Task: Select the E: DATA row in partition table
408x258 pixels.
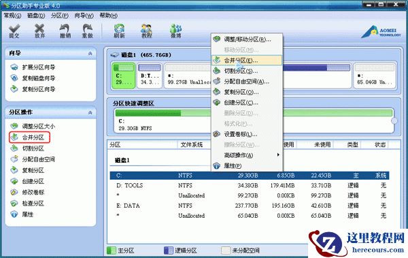Action: [x=250, y=206]
